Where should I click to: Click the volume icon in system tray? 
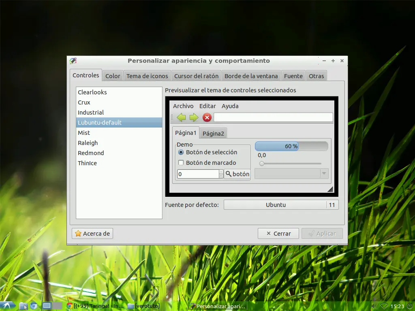pyautogui.click(x=374, y=306)
